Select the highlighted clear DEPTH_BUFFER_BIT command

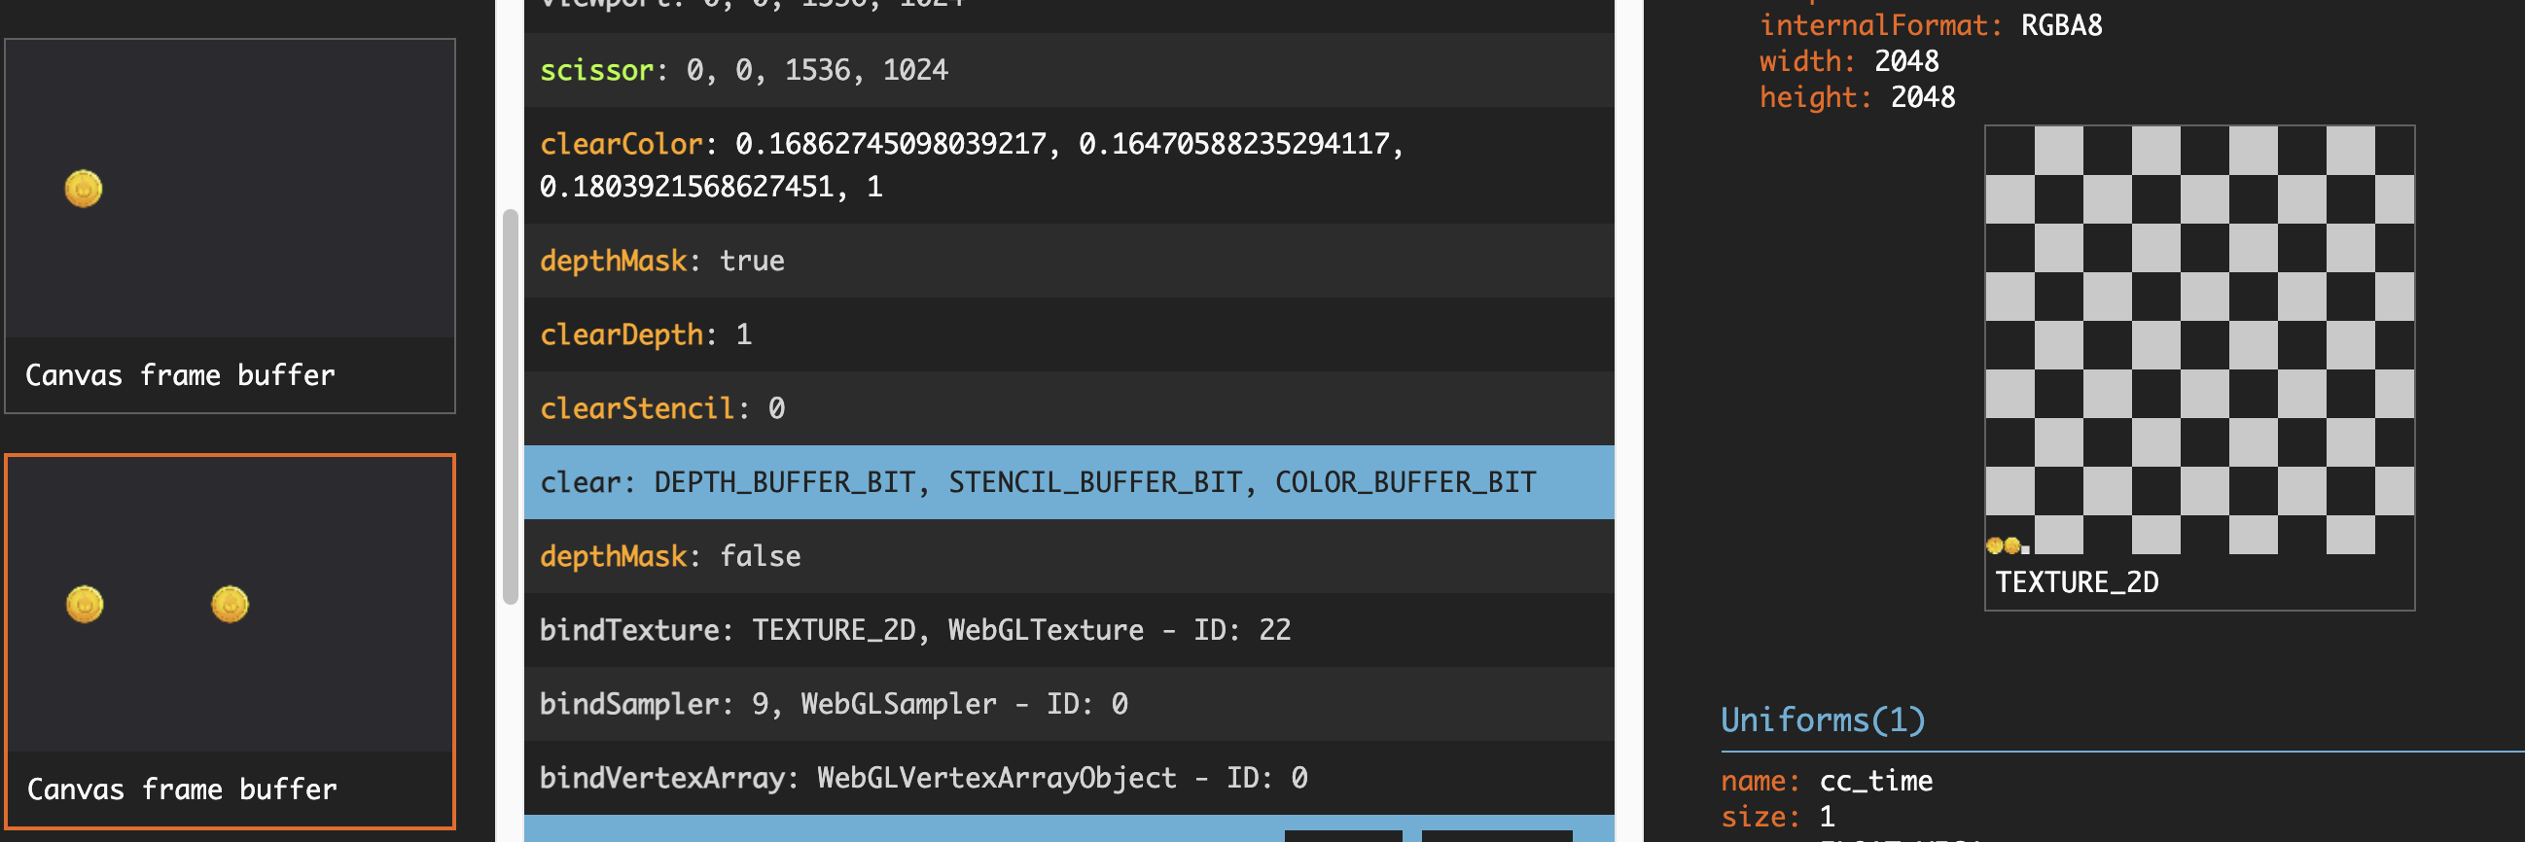click(x=1068, y=482)
